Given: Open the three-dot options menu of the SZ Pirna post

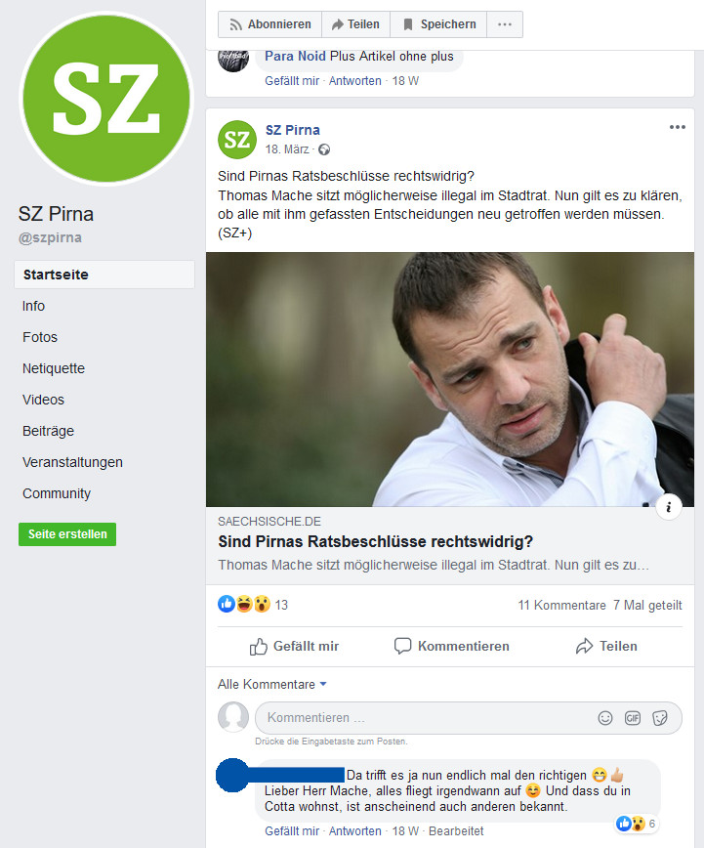Looking at the screenshot, I should tap(677, 128).
